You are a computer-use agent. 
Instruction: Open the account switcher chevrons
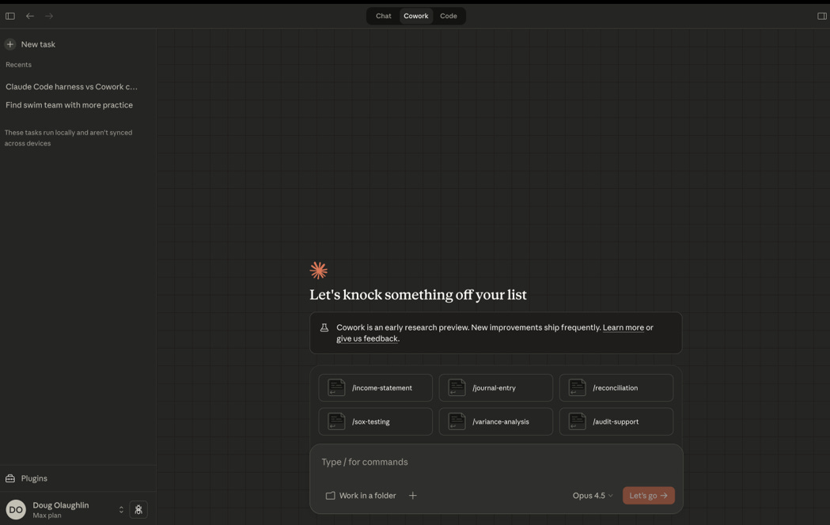point(121,509)
